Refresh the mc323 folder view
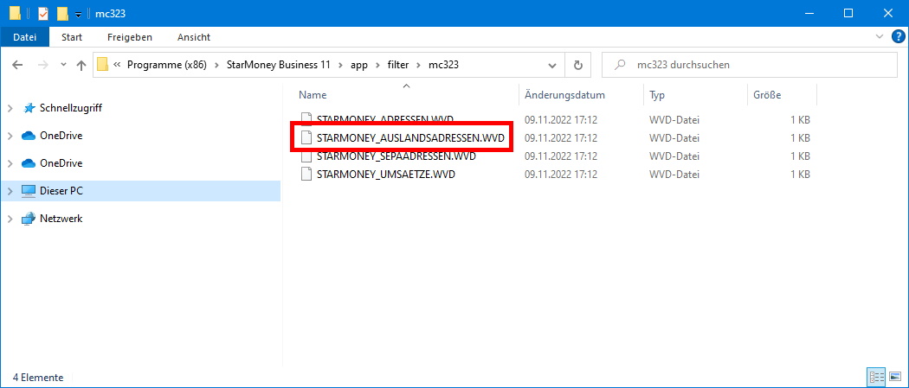Viewport: 909px width, 388px height. 577,65
